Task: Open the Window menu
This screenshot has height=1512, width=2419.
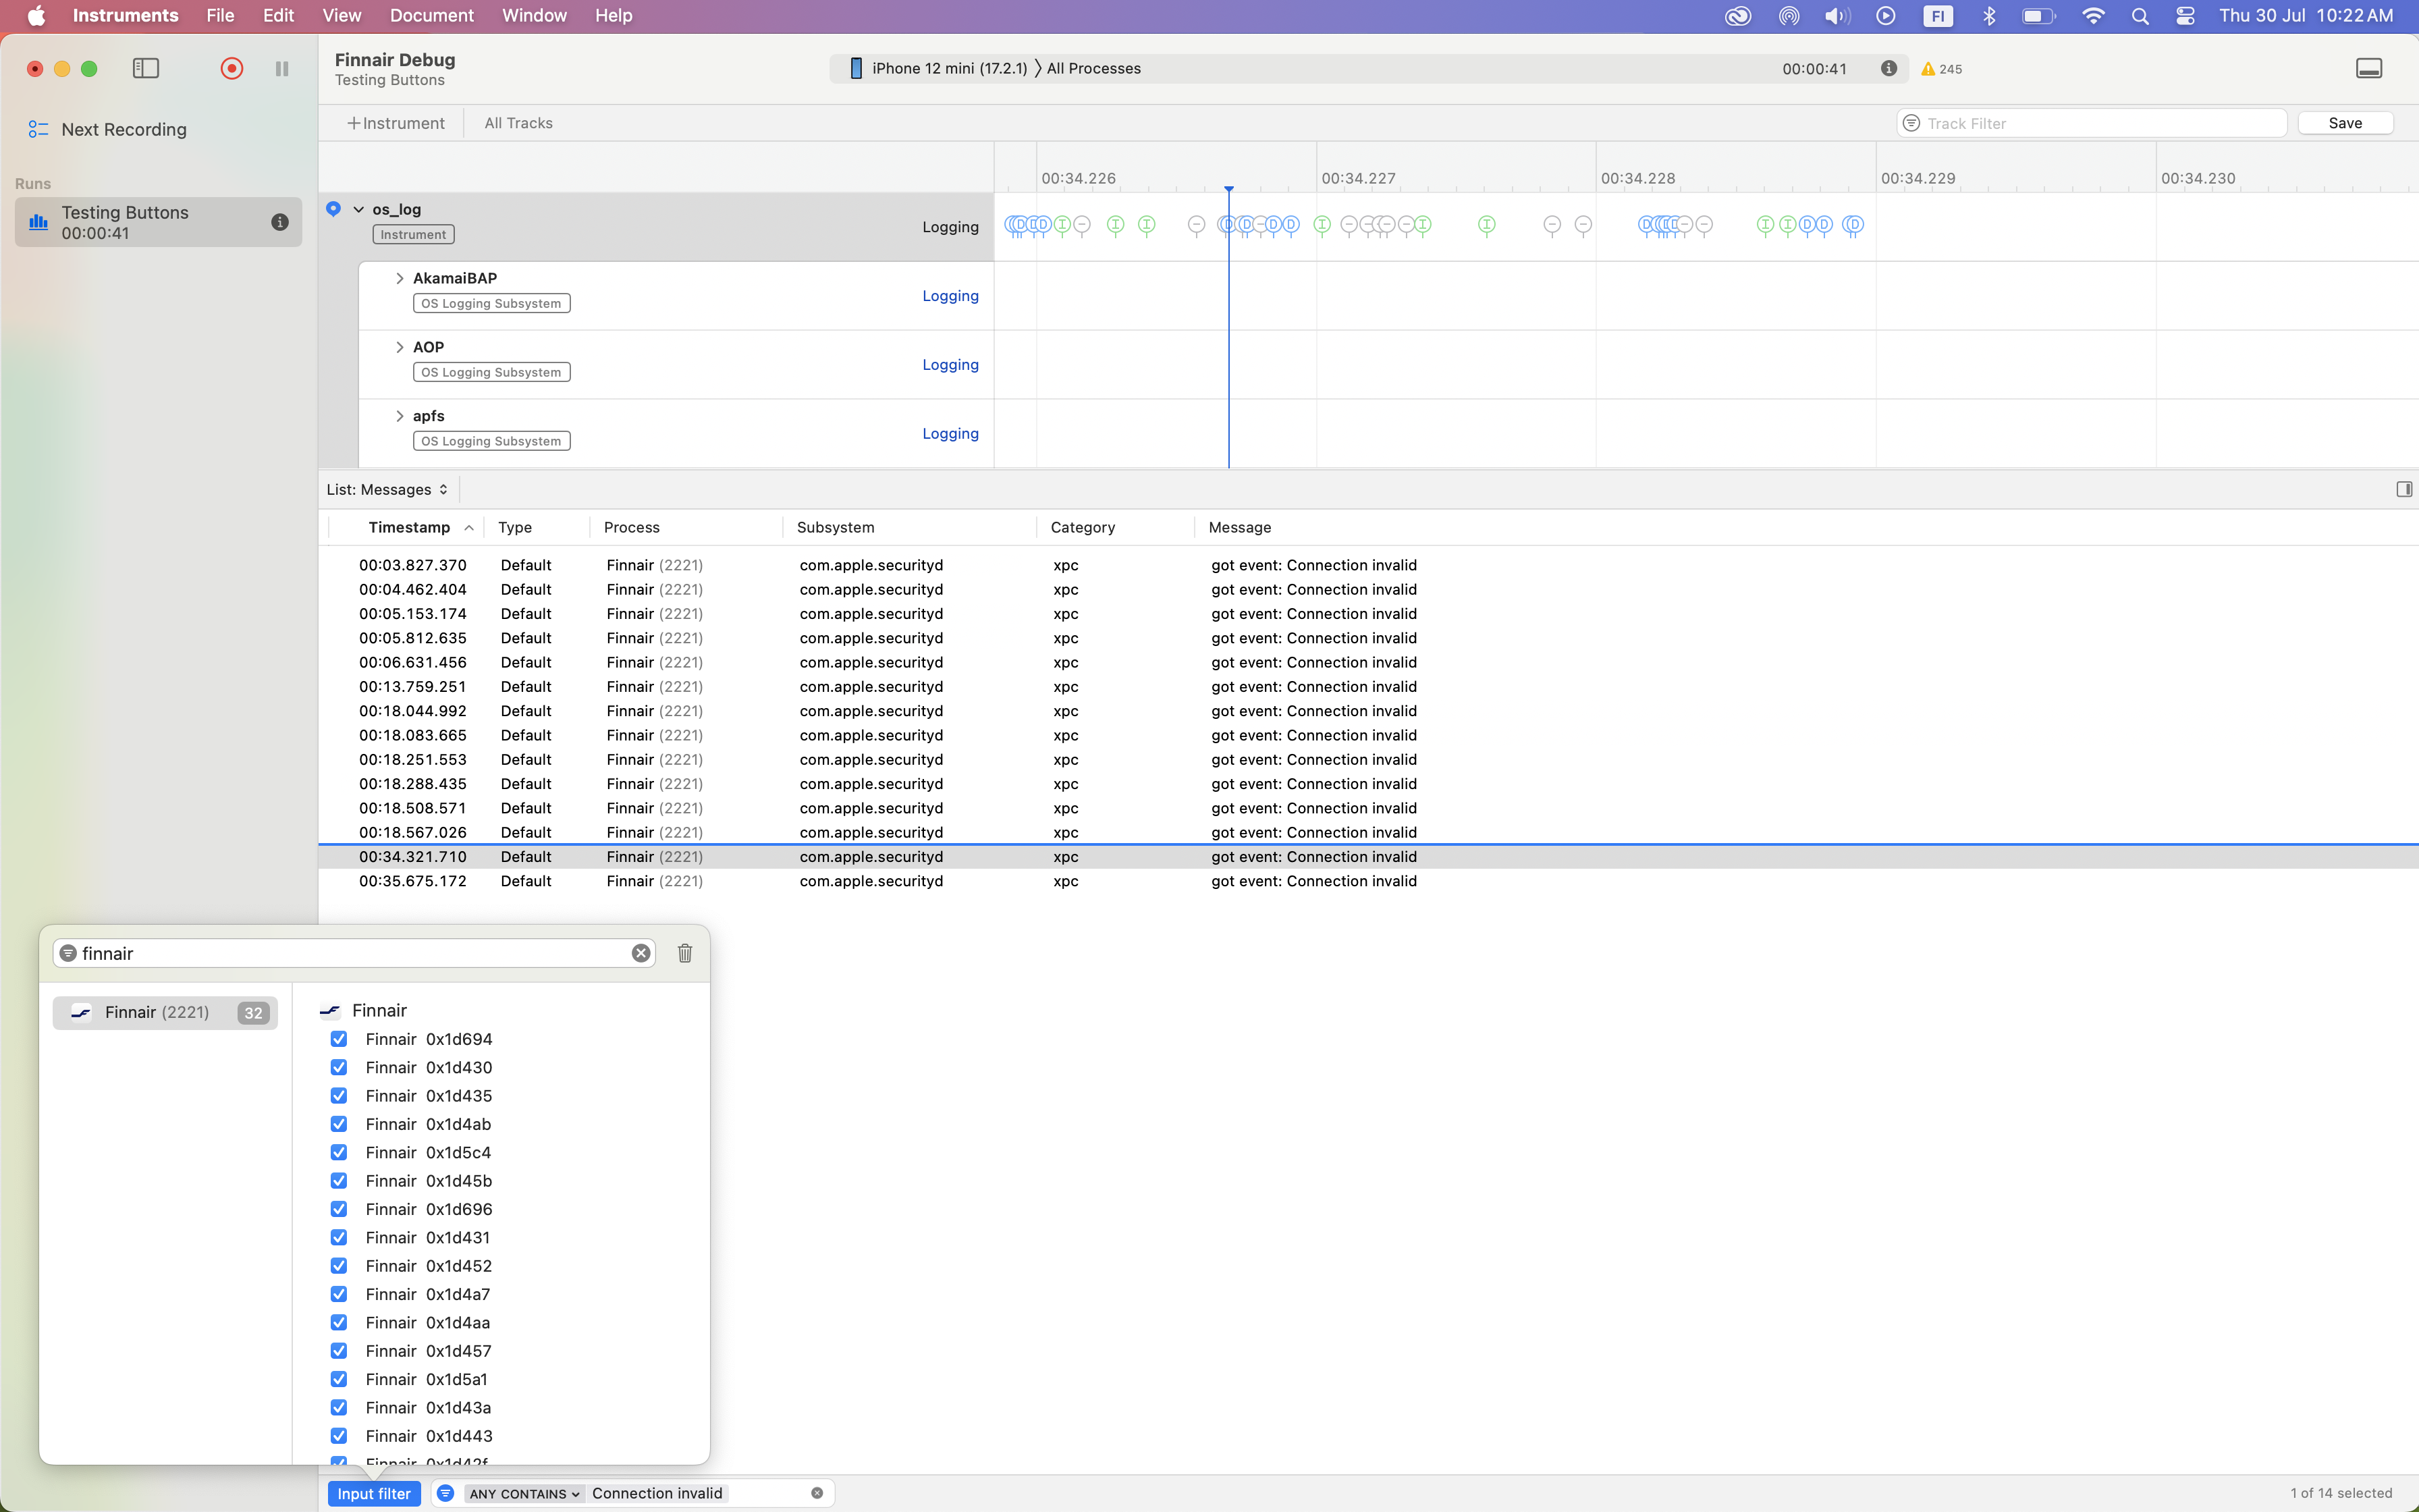Action: tap(534, 15)
